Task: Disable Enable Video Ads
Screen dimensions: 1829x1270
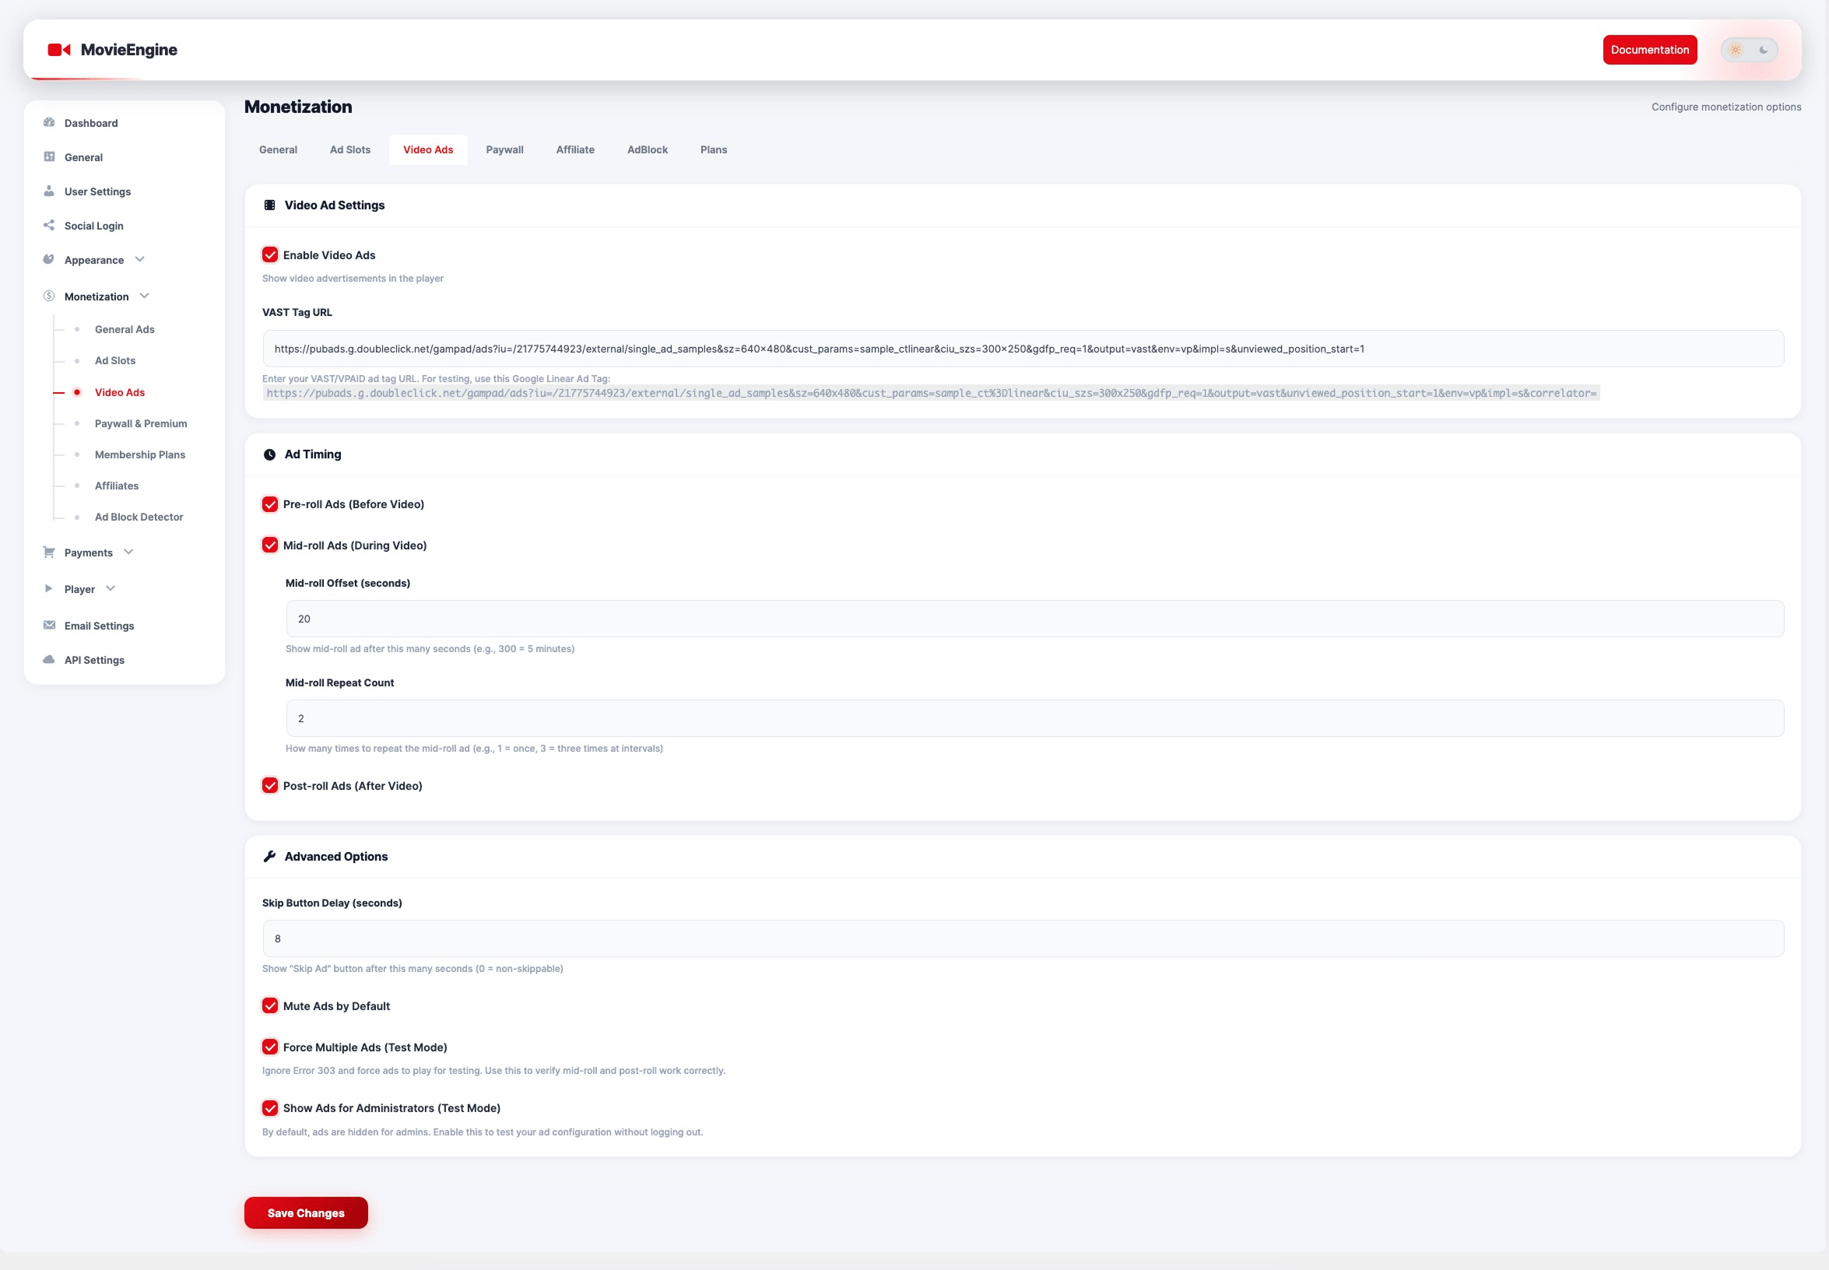Action: point(269,254)
